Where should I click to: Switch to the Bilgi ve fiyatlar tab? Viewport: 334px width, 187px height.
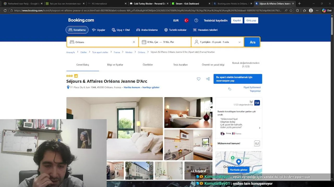(x=115, y=65)
